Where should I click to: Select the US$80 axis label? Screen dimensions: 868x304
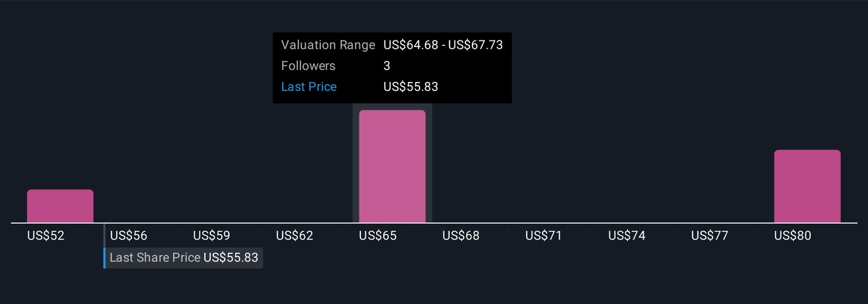coord(793,236)
